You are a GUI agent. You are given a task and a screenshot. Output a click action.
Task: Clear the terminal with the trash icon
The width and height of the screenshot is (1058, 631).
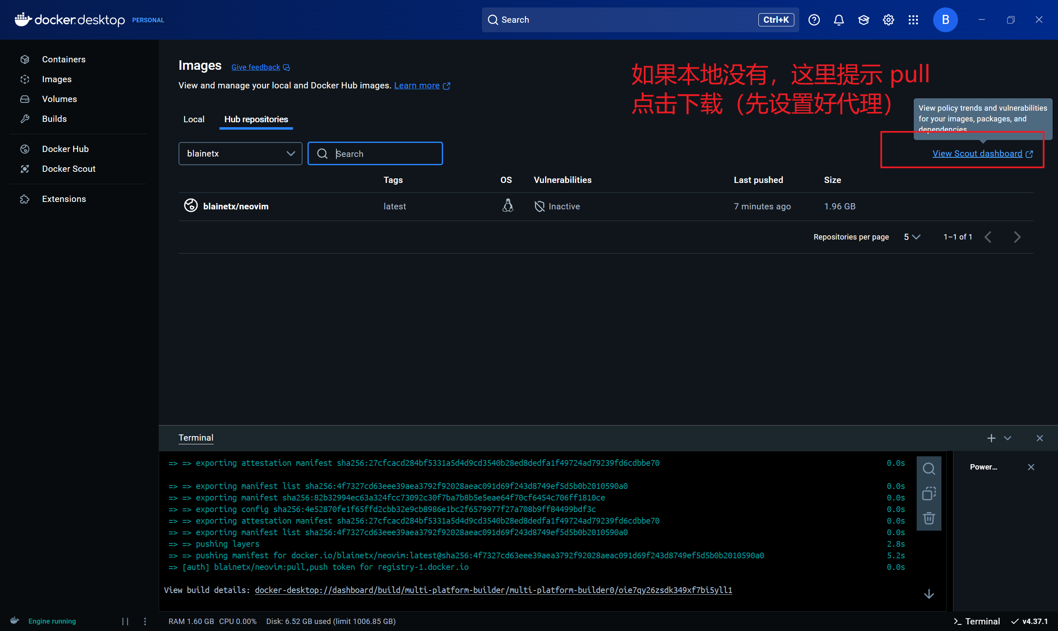[x=929, y=518]
